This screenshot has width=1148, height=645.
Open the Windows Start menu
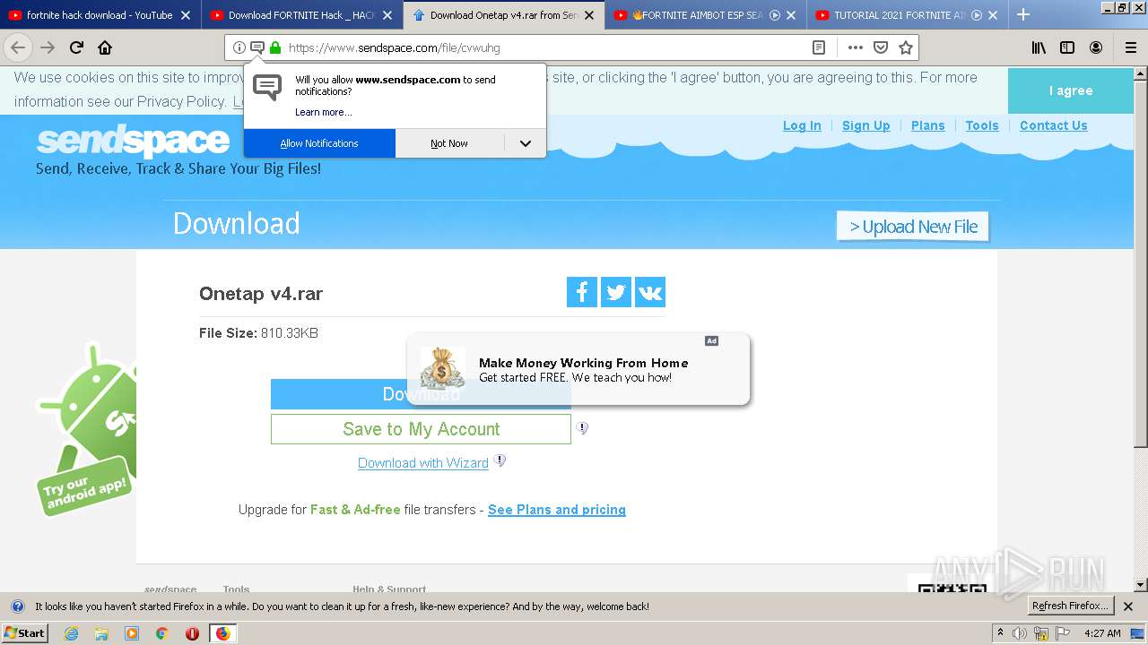(x=24, y=633)
